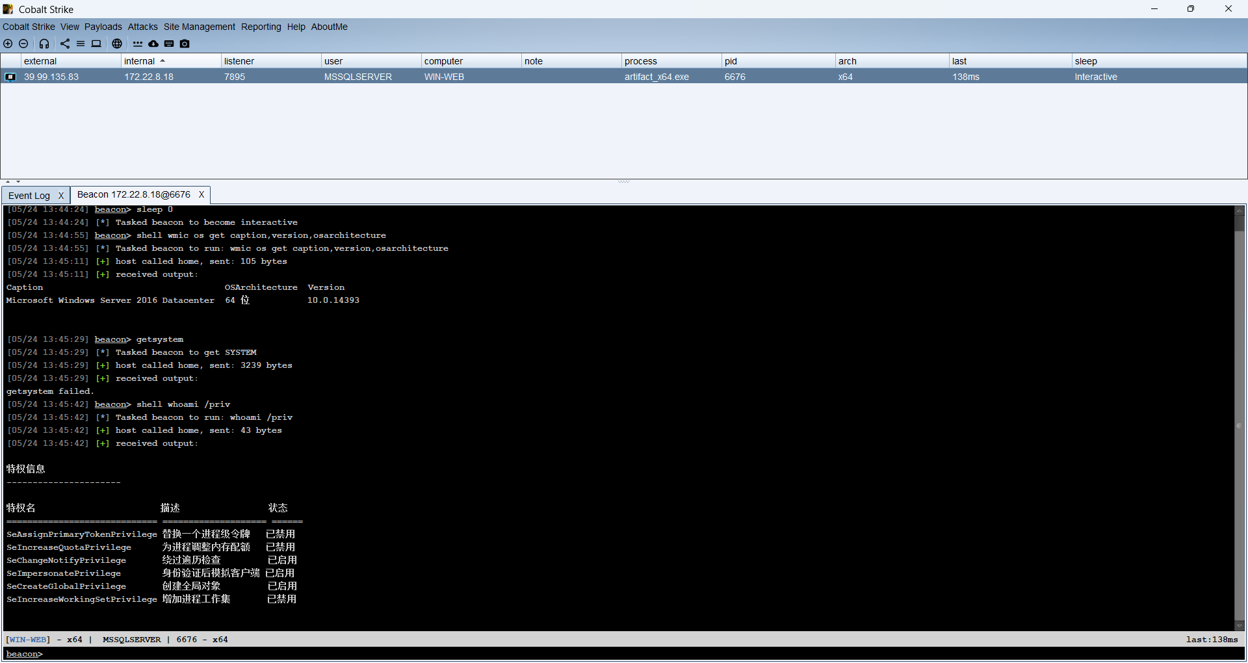Screen dimensions: 1248x663
Task: Open screenshots camera icon
Action: coord(185,44)
